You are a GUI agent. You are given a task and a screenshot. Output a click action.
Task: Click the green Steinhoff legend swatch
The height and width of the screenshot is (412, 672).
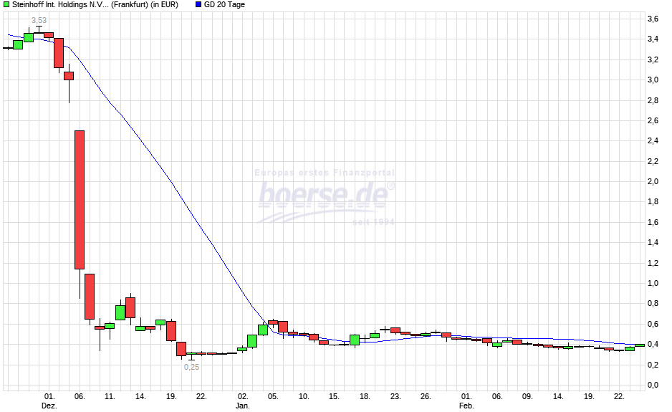(x=6, y=4)
